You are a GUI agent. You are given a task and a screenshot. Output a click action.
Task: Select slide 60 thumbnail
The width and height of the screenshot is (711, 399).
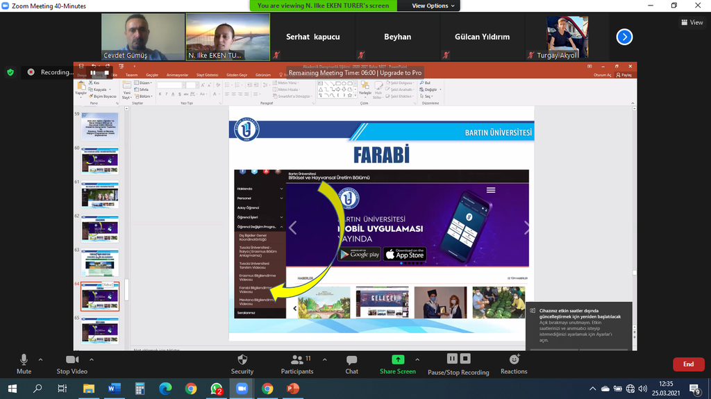[100, 160]
